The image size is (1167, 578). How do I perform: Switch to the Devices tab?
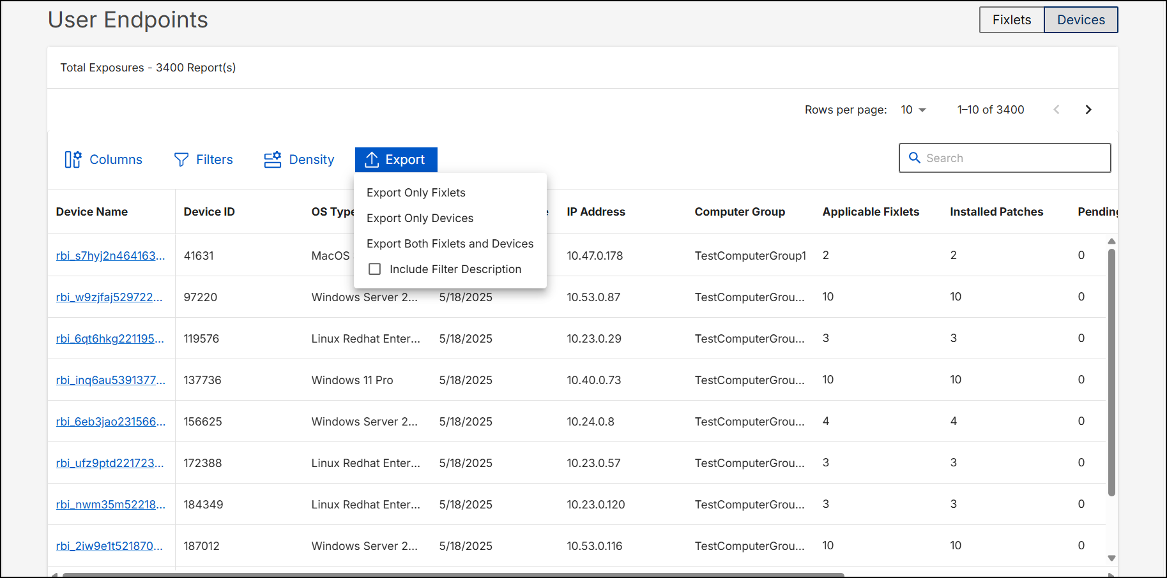coord(1081,20)
